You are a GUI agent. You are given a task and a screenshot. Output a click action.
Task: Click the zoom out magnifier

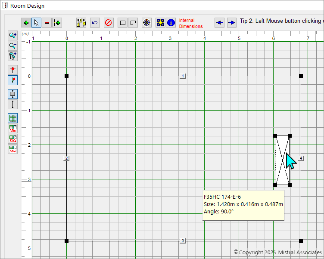tap(13, 46)
